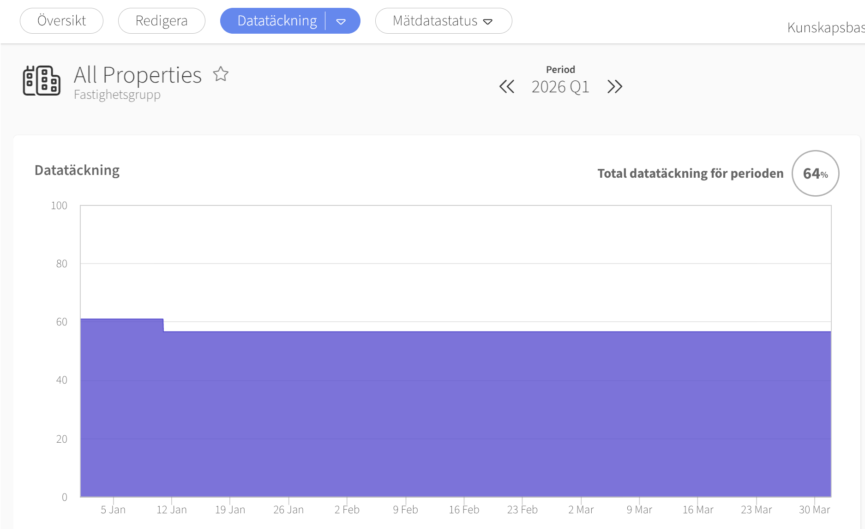Screen dimensions: 865x529
Task: Click the property group buildings icon
Action: coord(42,81)
